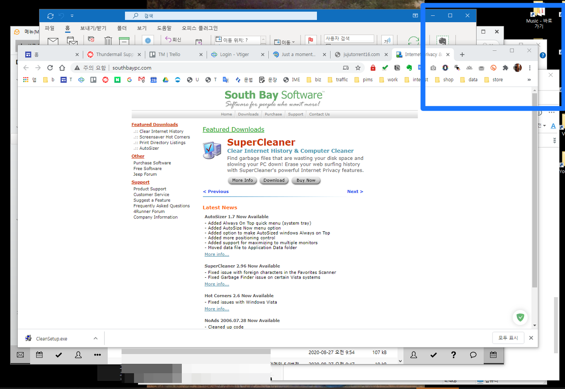
Task: Click the green shield badge on page
Action: pos(520,317)
